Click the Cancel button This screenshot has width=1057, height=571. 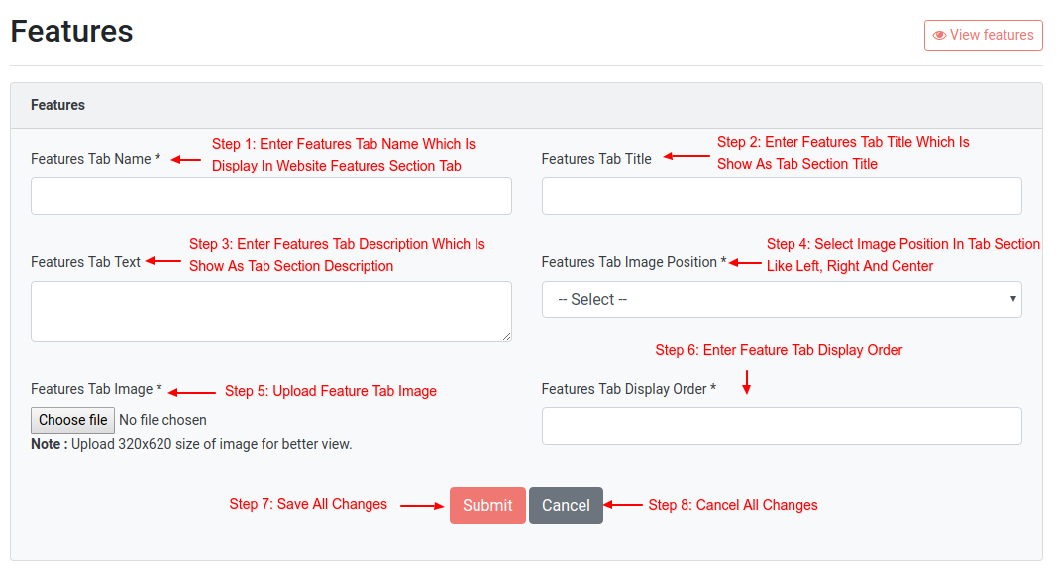(x=566, y=506)
